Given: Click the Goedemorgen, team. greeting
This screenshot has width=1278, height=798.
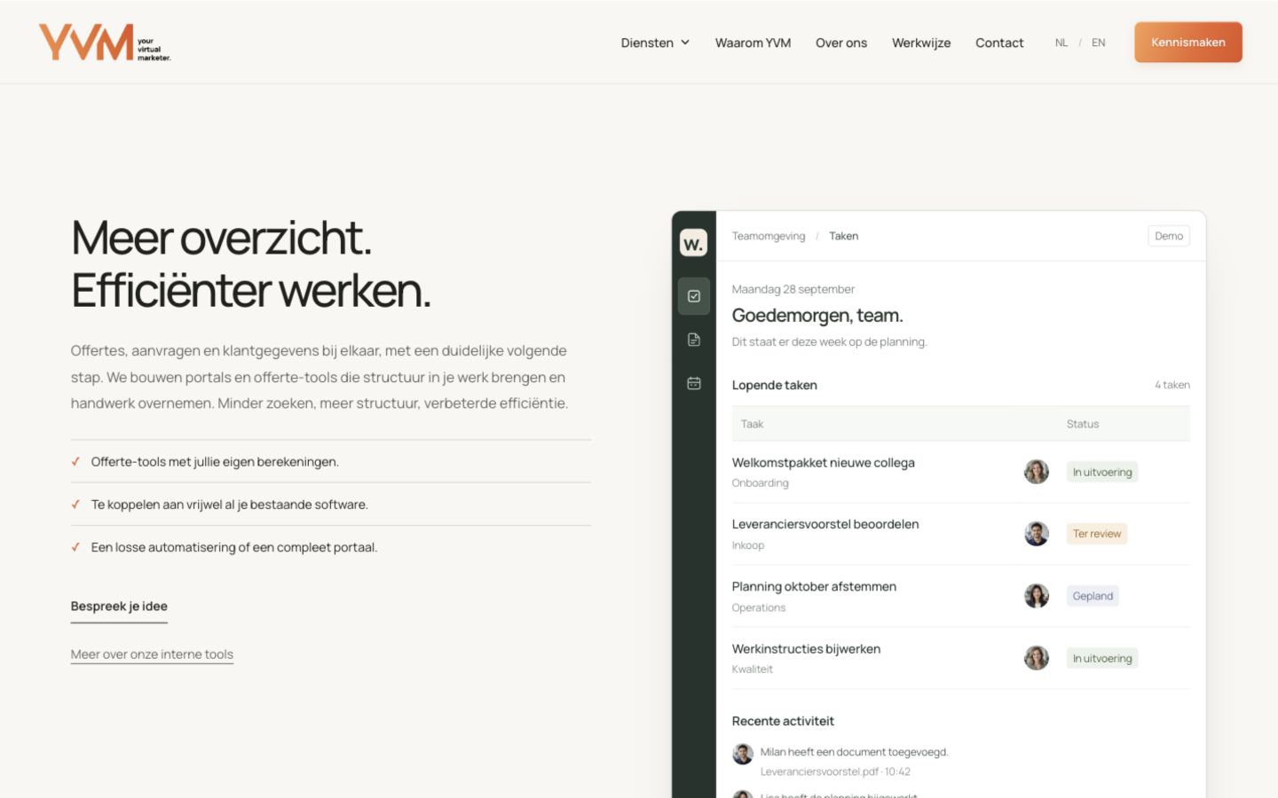Looking at the screenshot, I should (817, 316).
